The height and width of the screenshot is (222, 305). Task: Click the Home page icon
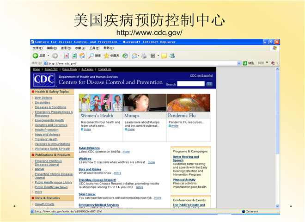(82, 56)
